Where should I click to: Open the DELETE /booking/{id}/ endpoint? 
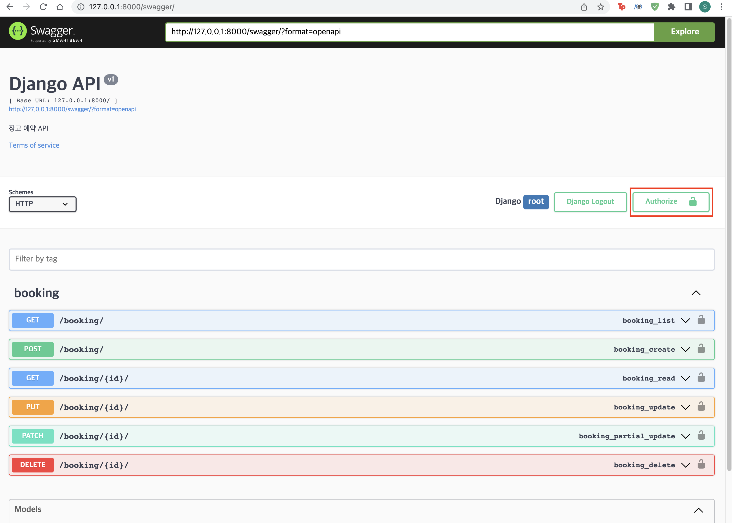click(94, 465)
